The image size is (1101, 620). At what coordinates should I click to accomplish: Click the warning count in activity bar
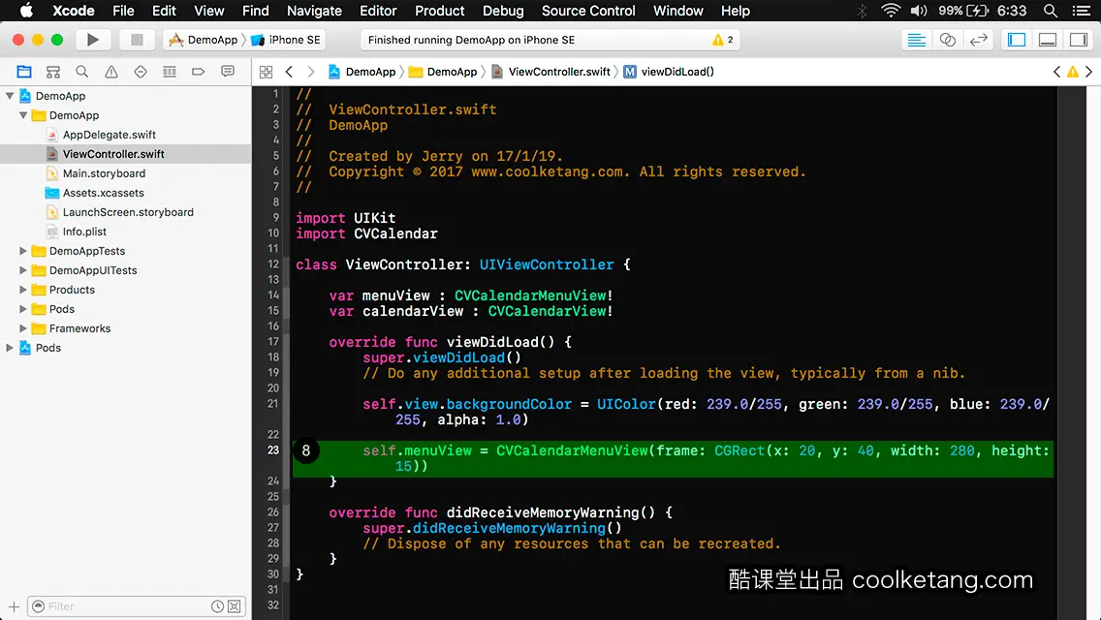(x=723, y=40)
